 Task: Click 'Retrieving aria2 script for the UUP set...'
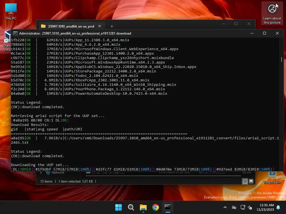[x=58, y=116]
